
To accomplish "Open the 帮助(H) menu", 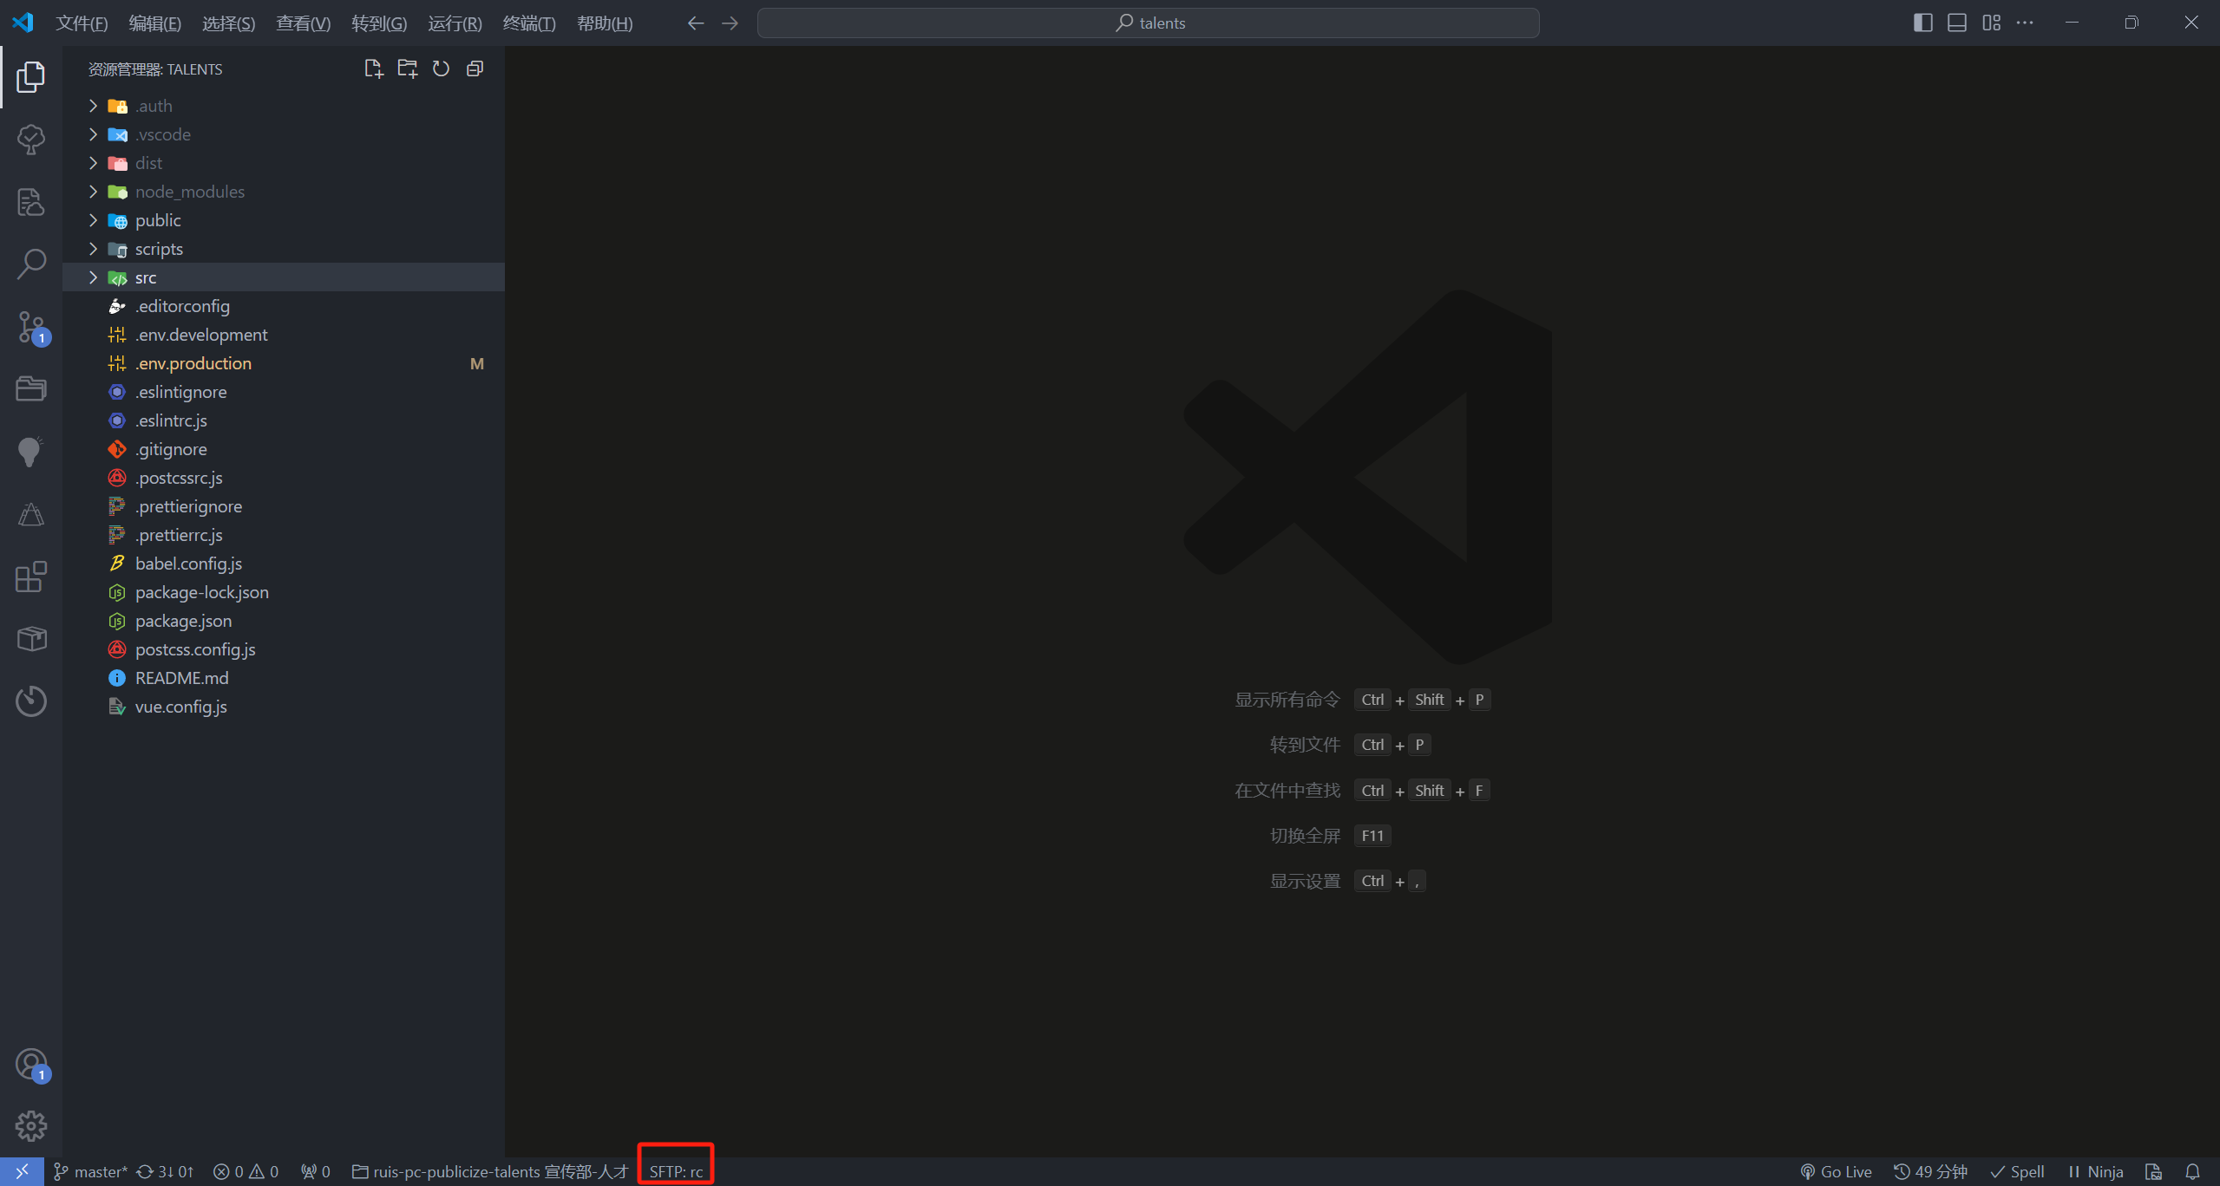I will click(605, 23).
